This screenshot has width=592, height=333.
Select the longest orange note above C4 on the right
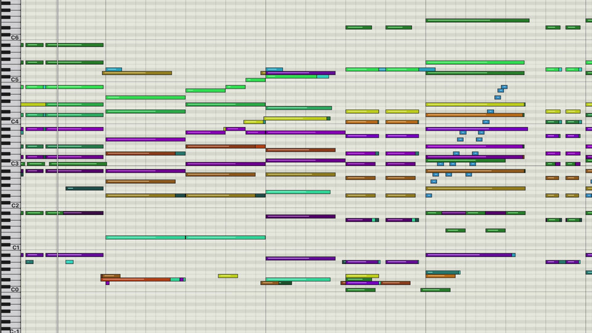475,115
